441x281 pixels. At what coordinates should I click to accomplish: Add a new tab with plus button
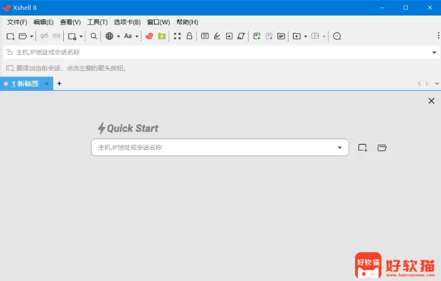[x=59, y=84]
